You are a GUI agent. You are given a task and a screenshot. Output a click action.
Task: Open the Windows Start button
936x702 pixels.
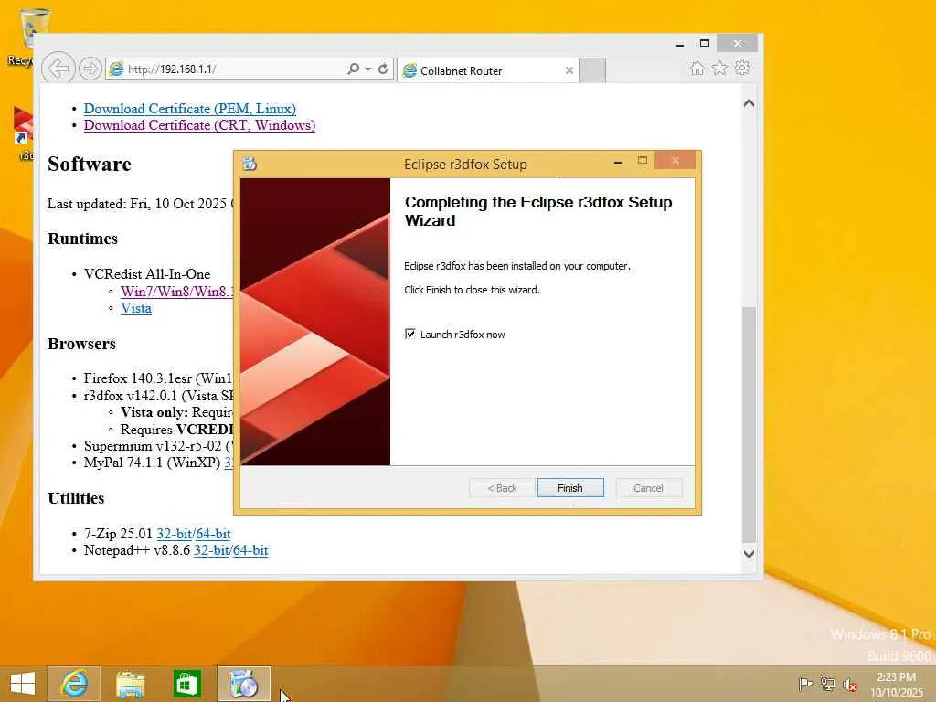23,684
